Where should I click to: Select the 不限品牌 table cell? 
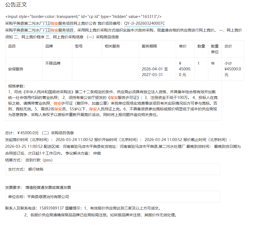(x=53, y=63)
